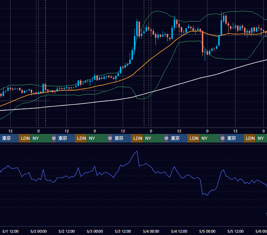Click the 早 early session marker on 5/5
Screen dimensions: 267x235
coord(222,138)
